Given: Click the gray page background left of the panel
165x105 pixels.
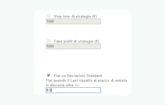Looking at the screenshot, I should point(16,52).
